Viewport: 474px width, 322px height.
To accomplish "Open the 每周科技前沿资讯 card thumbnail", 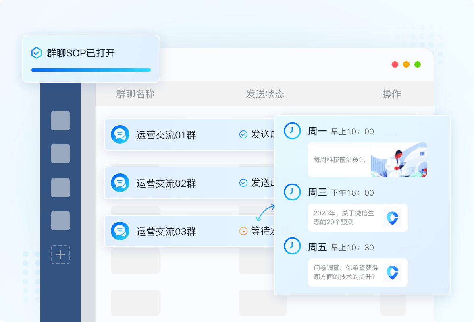I will tap(399, 160).
